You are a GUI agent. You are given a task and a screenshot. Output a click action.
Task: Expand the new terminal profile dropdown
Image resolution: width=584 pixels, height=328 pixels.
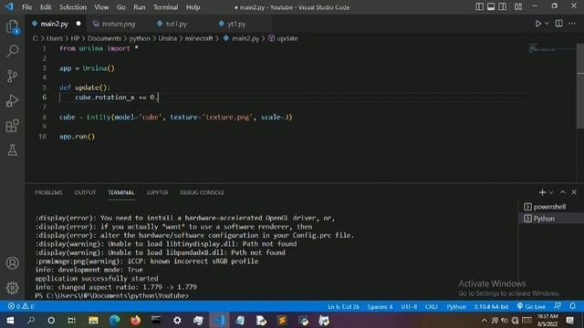(551, 192)
